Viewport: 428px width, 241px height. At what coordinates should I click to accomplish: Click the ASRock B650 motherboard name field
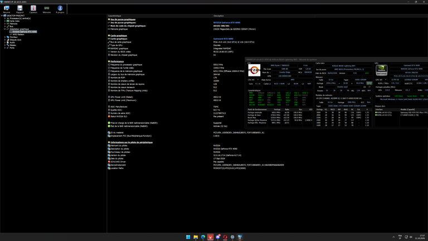pos(343,66)
